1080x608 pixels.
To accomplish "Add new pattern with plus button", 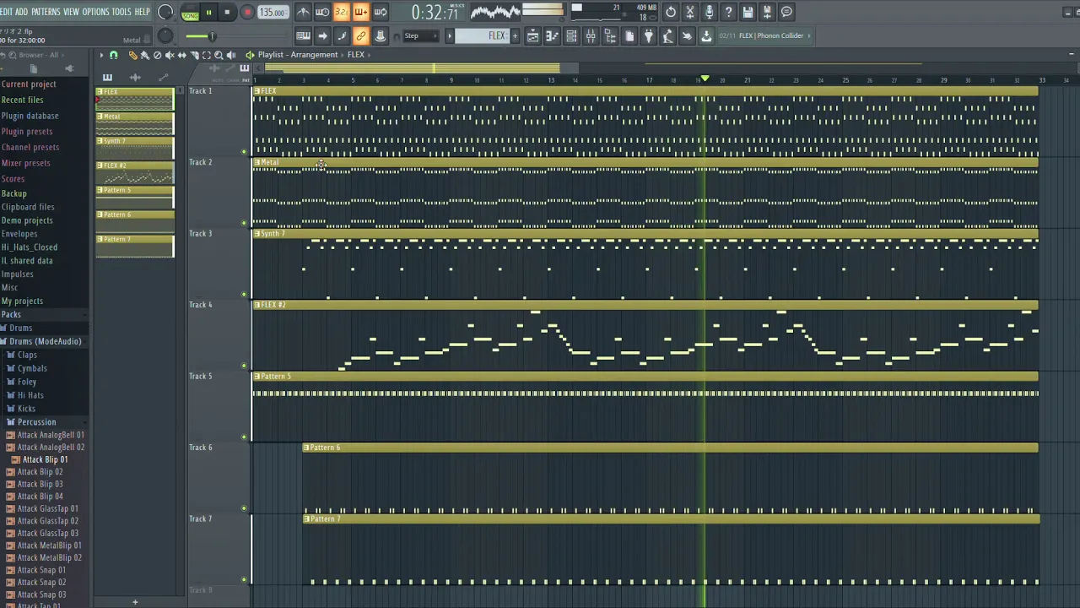I will click(515, 35).
